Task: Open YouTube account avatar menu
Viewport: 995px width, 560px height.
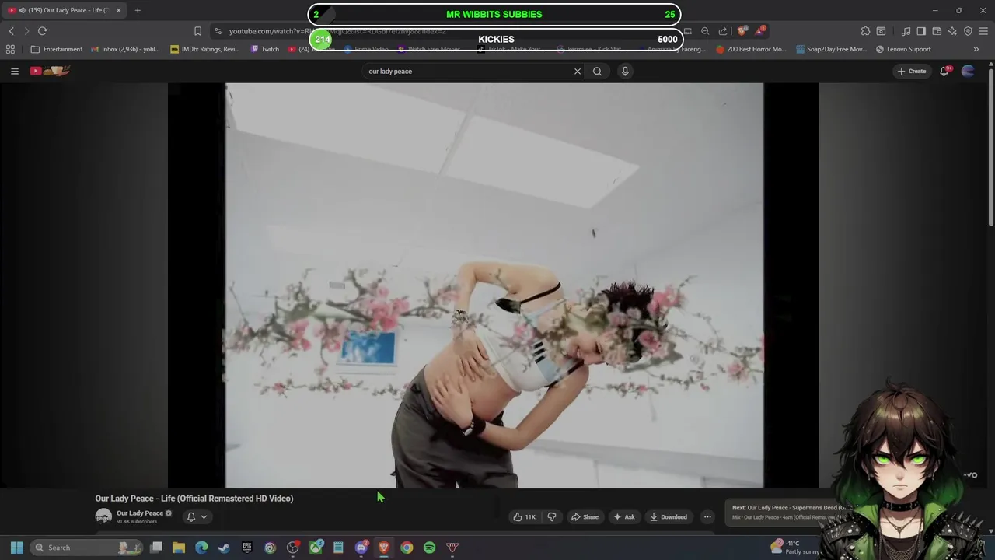Action: 968,71
